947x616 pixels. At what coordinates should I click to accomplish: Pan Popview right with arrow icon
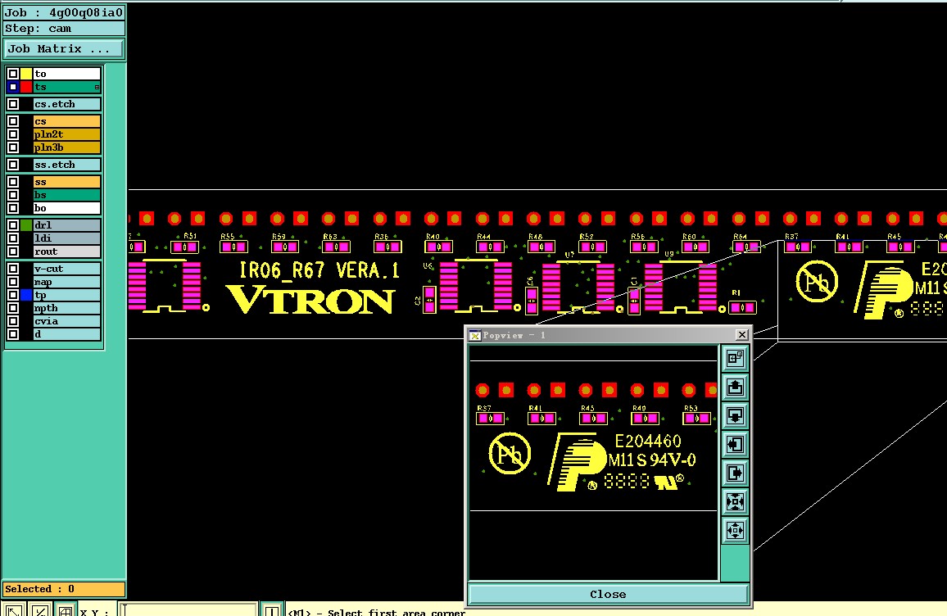pos(735,473)
